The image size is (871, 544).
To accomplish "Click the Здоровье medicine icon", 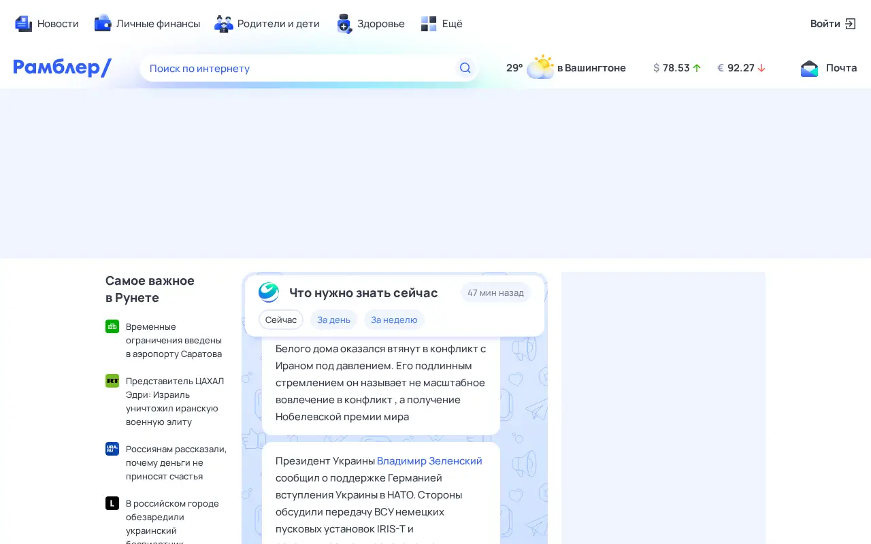I will 344,24.
